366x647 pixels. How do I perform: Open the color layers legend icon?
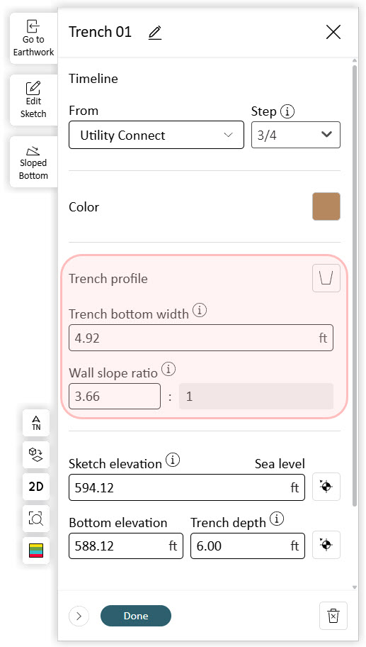tap(36, 550)
